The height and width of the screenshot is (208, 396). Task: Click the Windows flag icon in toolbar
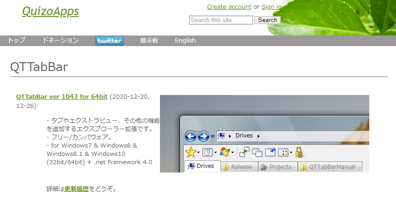(x=225, y=152)
